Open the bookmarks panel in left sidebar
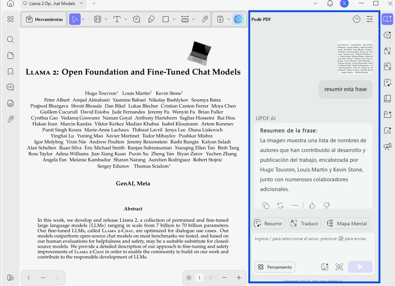Screen dimensions: 395x286 (10, 71)
